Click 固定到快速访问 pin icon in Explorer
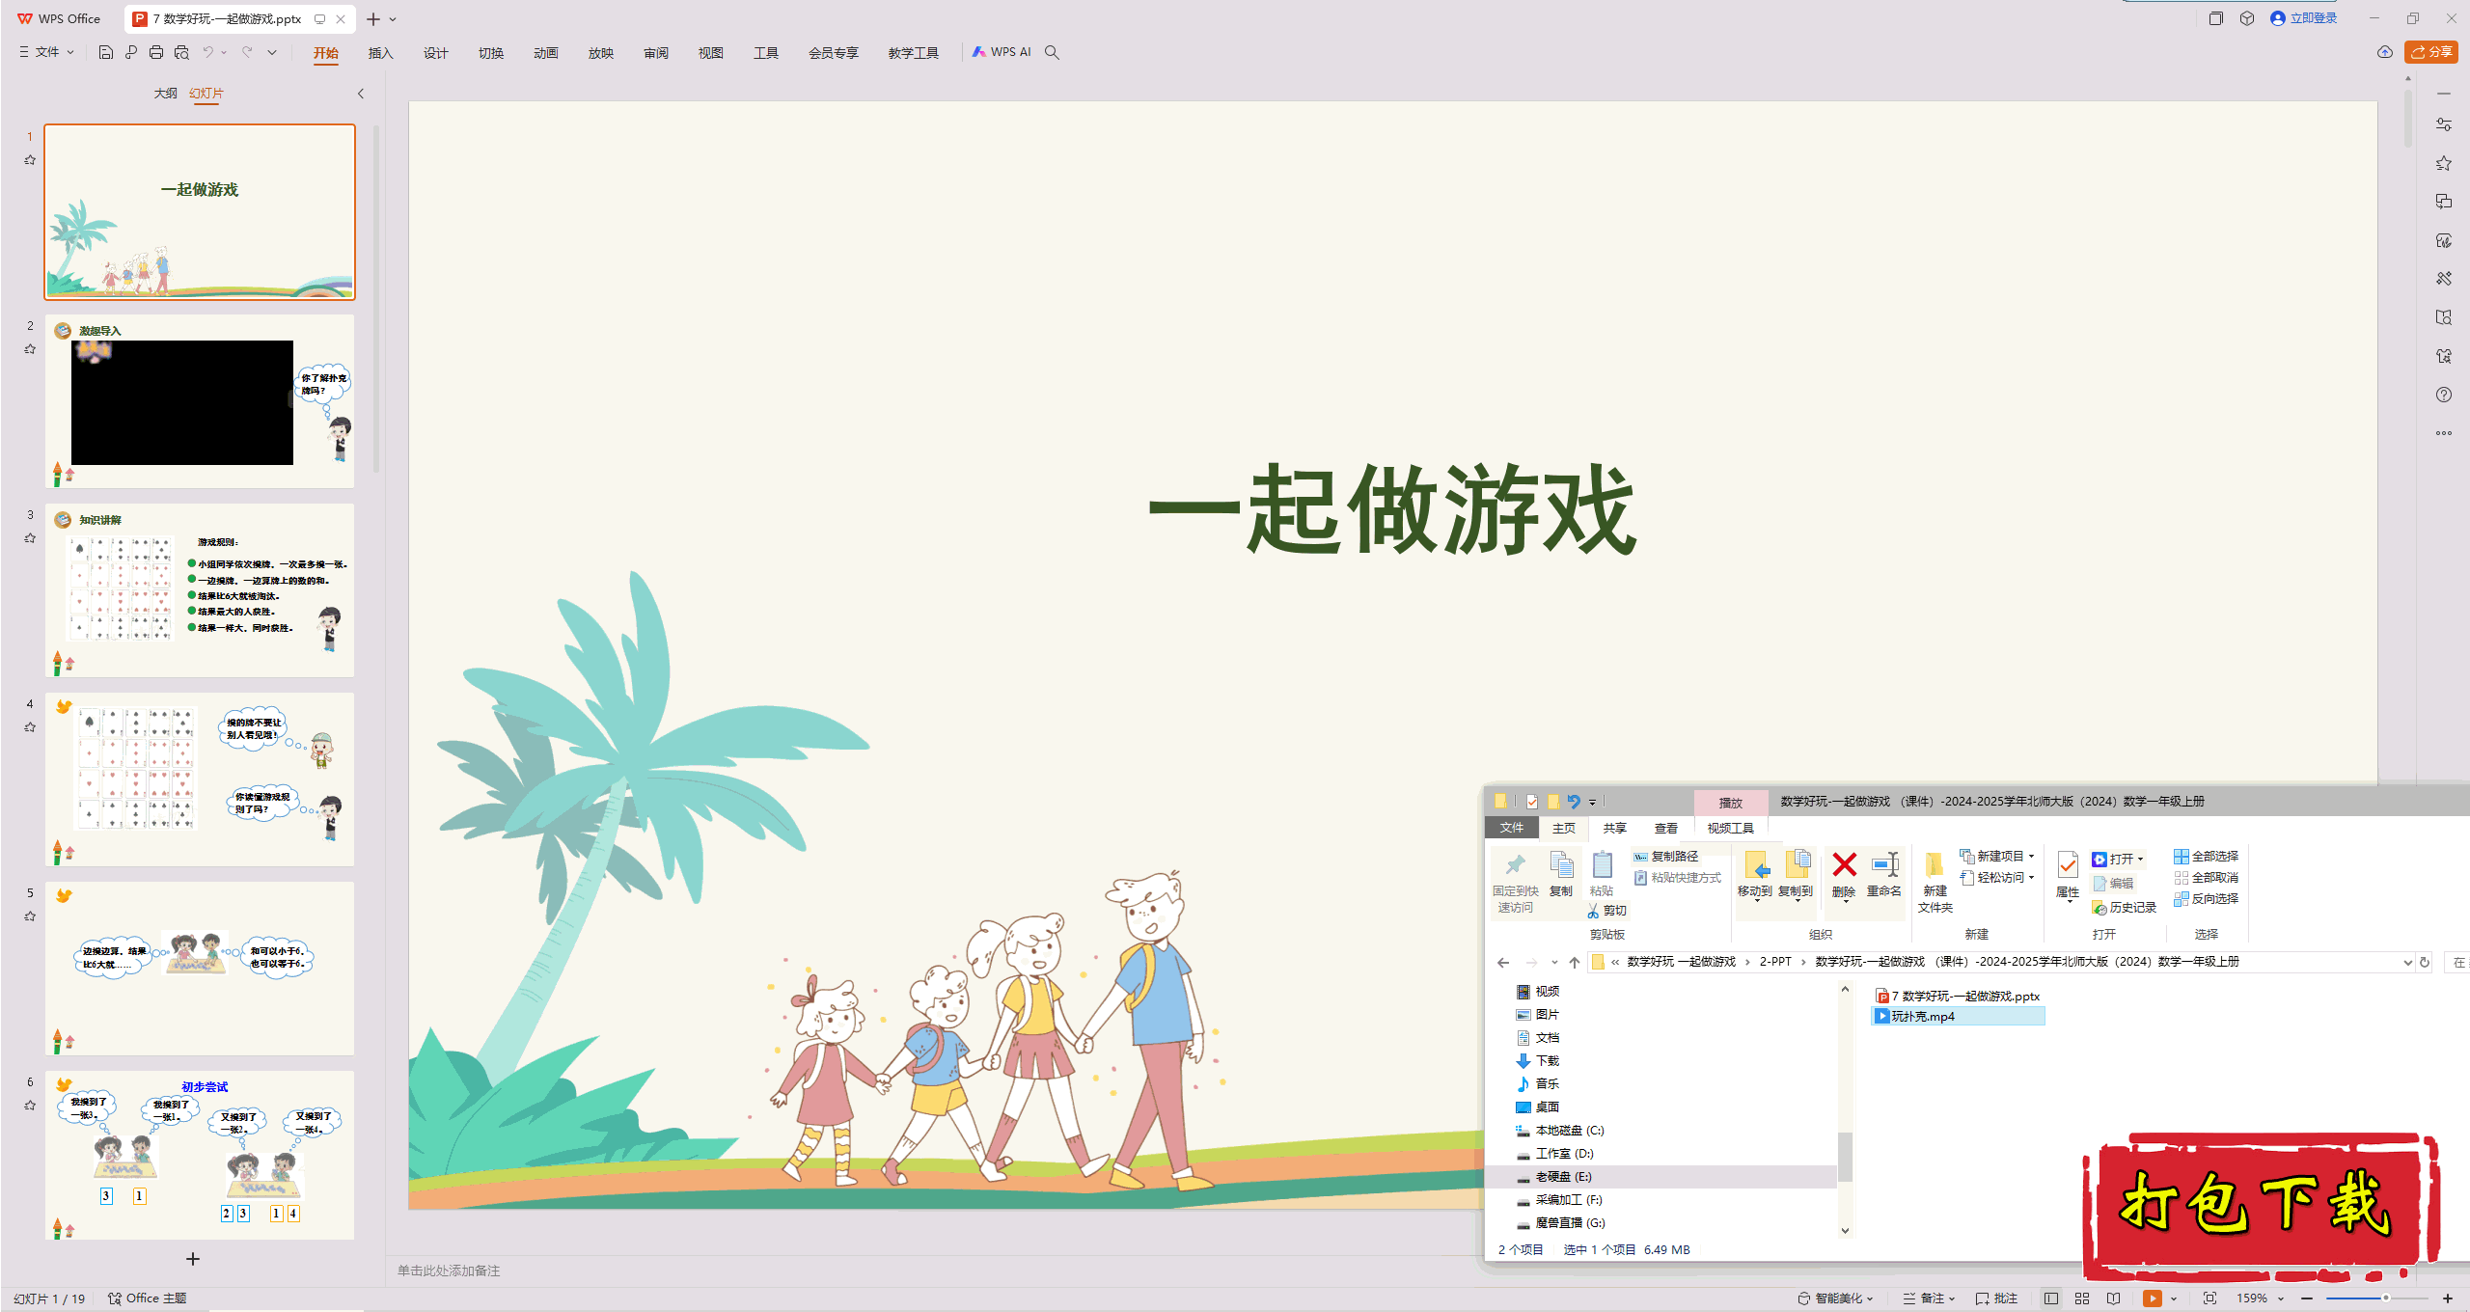2470x1312 pixels. (x=1516, y=883)
